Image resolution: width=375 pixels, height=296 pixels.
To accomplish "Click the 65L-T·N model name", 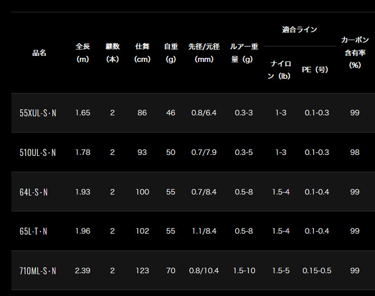I will tap(33, 232).
